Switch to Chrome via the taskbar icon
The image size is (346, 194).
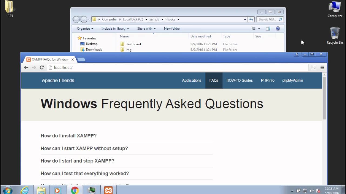pyautogui.click(x=75, y=190)
